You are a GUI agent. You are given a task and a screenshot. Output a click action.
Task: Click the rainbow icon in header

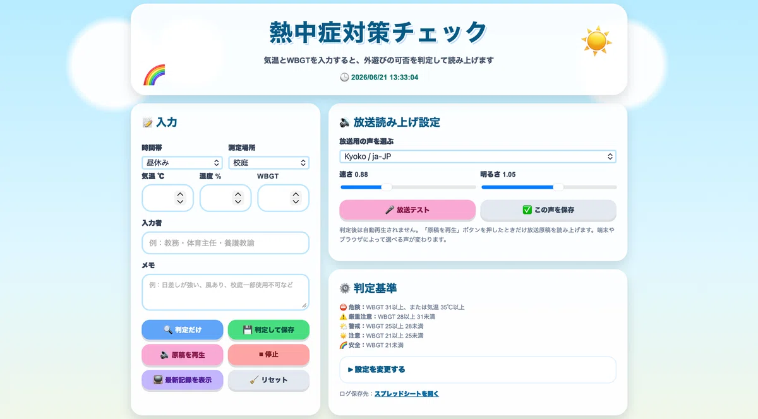[154, 74]
